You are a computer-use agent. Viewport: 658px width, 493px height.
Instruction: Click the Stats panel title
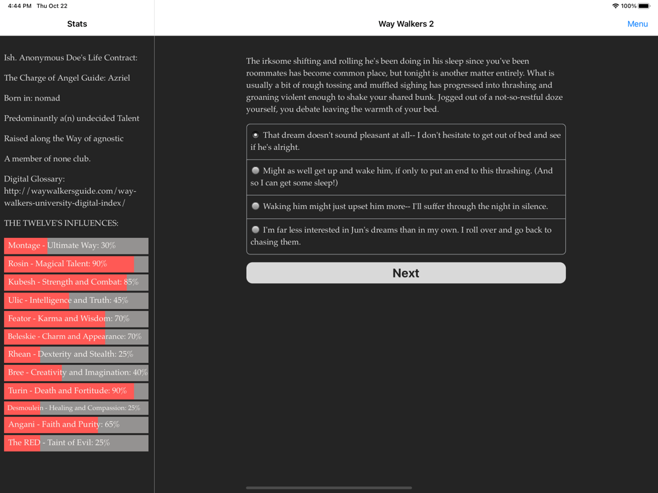77,24
